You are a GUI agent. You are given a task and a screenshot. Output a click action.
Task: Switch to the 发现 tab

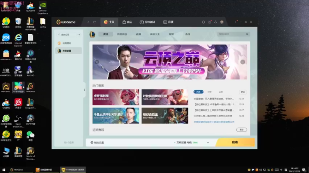pos(171,34)
